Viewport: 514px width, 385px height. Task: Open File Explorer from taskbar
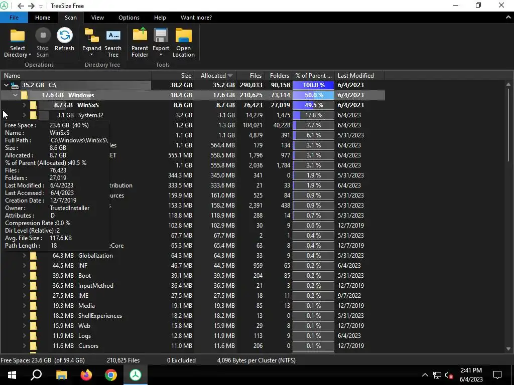point(61,375)
